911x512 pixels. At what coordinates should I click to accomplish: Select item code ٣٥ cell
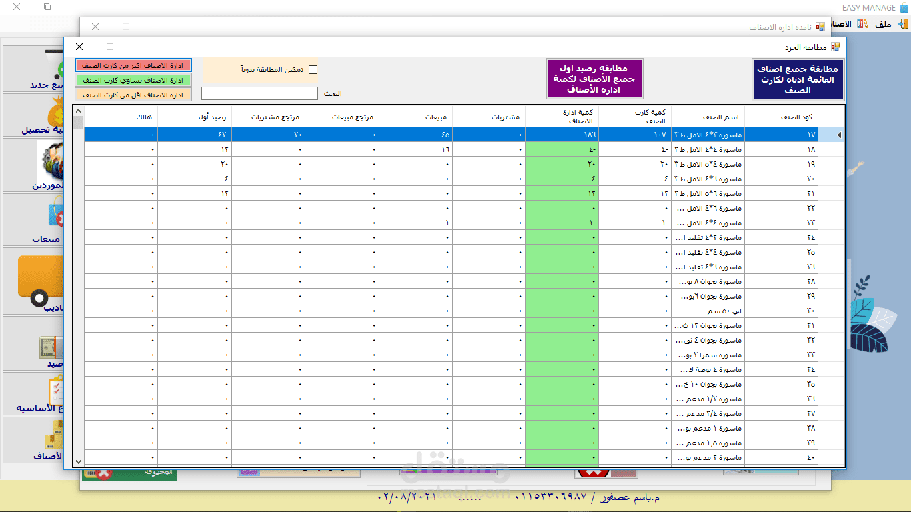coord(781,384)
